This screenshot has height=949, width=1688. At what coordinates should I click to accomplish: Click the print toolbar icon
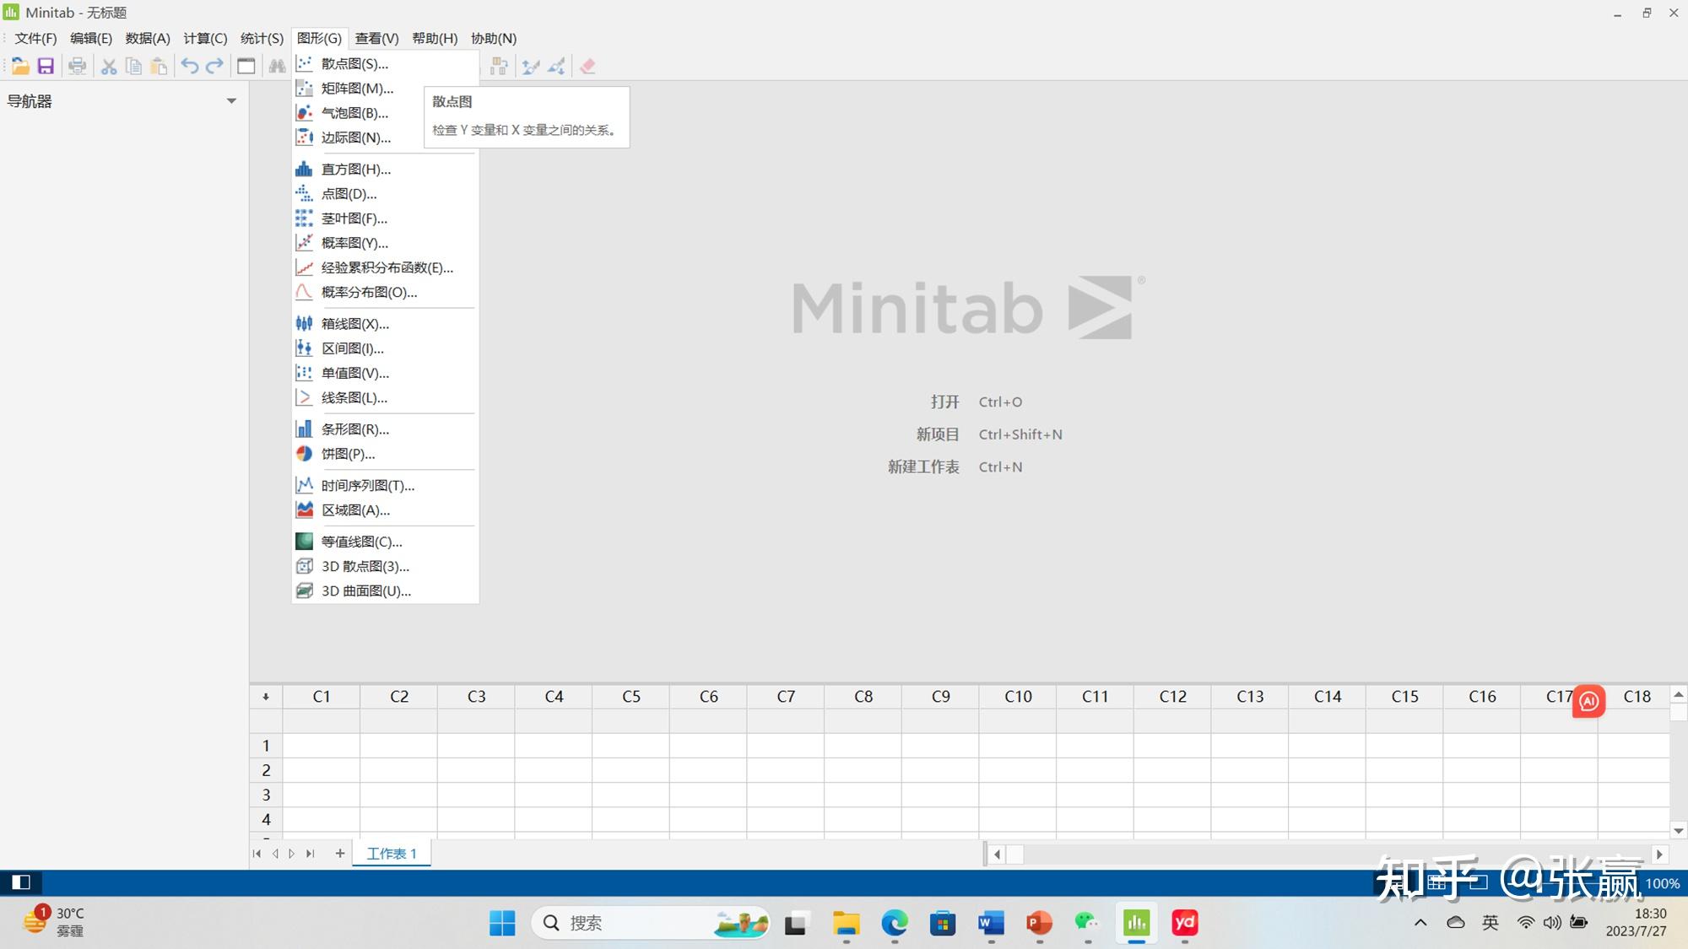point(78,65)
